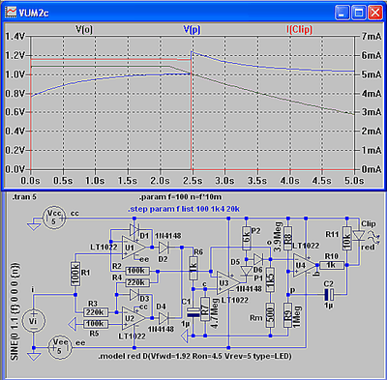Click the .param f=100 directive

[x=180, y=197]
